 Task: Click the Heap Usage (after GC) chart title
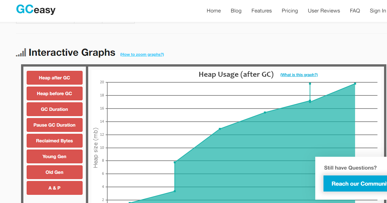coord(236,74)
